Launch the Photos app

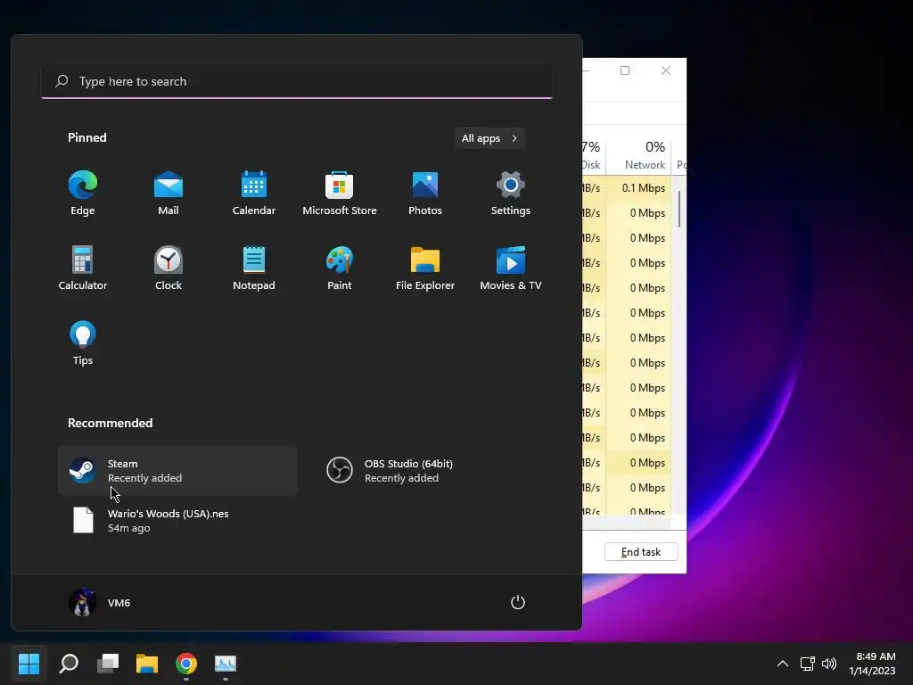[425, 194]
